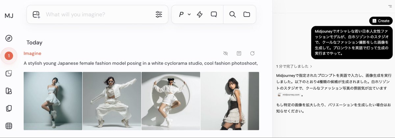This screenshot has height=138, width=395.
Task: Open the Create icon with badge 1
Action: [x=9, y=56]
